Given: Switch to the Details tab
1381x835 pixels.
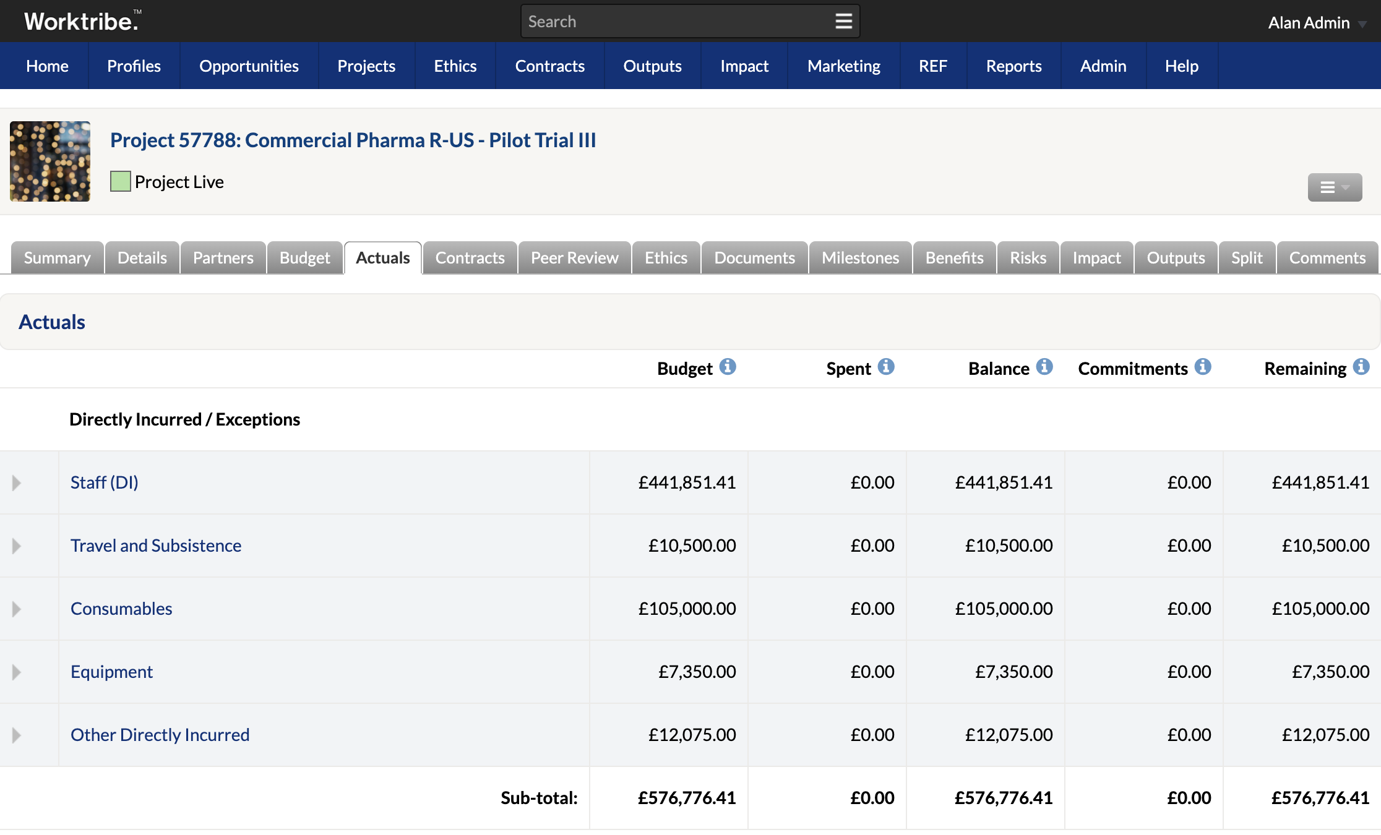Looking at the screenshot, I should tap(142, 257).
